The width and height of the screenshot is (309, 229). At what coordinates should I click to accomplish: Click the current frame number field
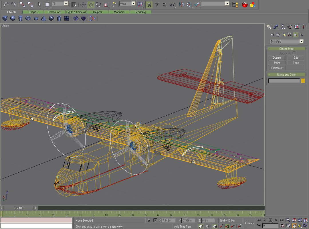270,226
